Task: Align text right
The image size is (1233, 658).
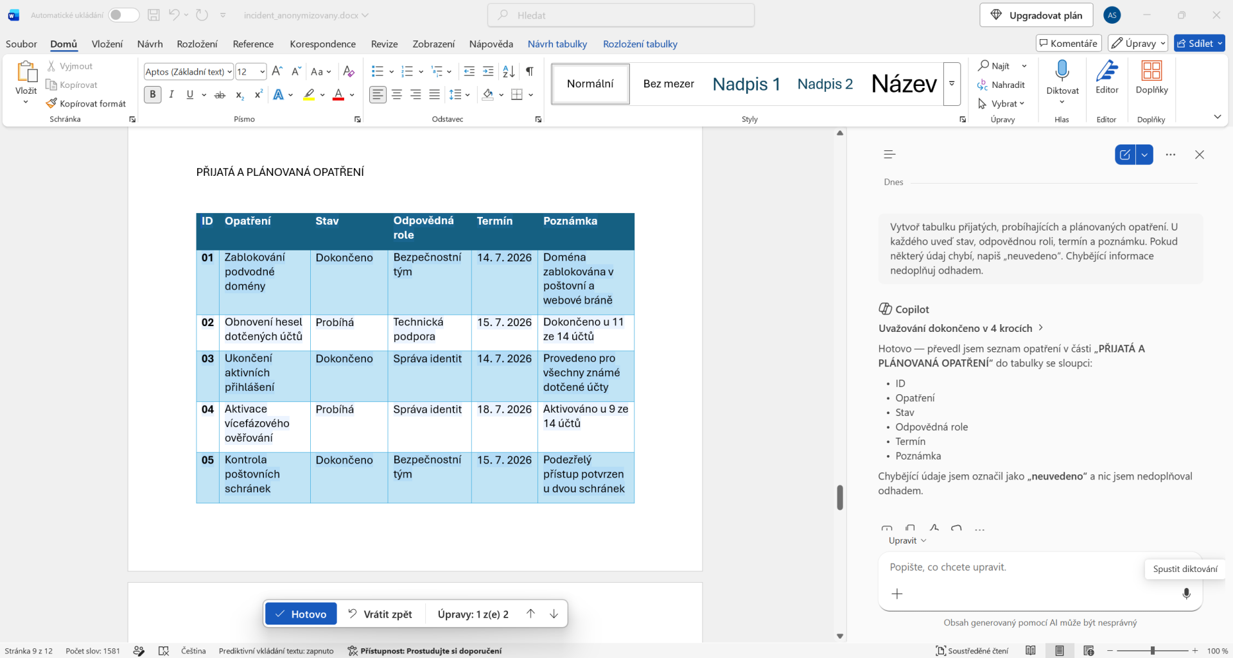Action: (415, 95)
